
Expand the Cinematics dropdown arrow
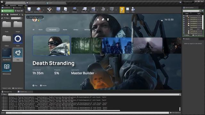pyautogui.click(x=97, y=10)
